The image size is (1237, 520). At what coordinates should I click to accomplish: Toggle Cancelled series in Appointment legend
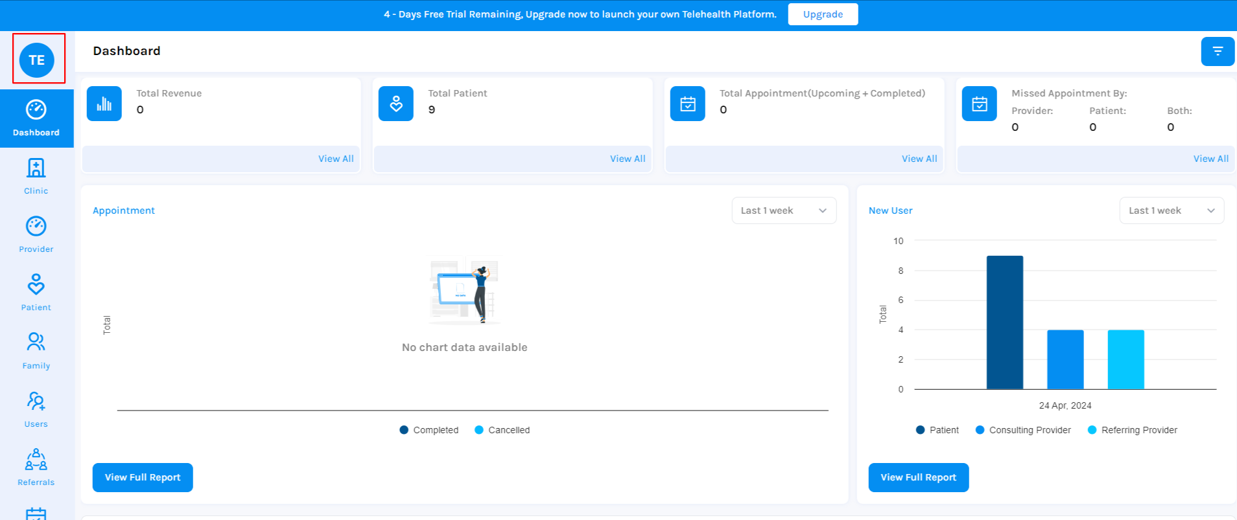coord(502,430)
